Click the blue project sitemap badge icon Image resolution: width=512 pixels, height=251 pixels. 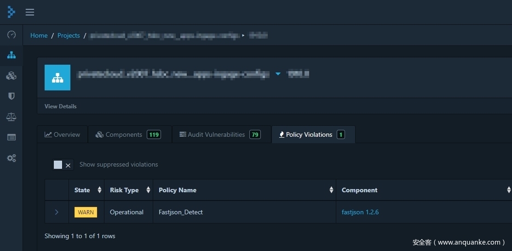[x=58, y=78]
